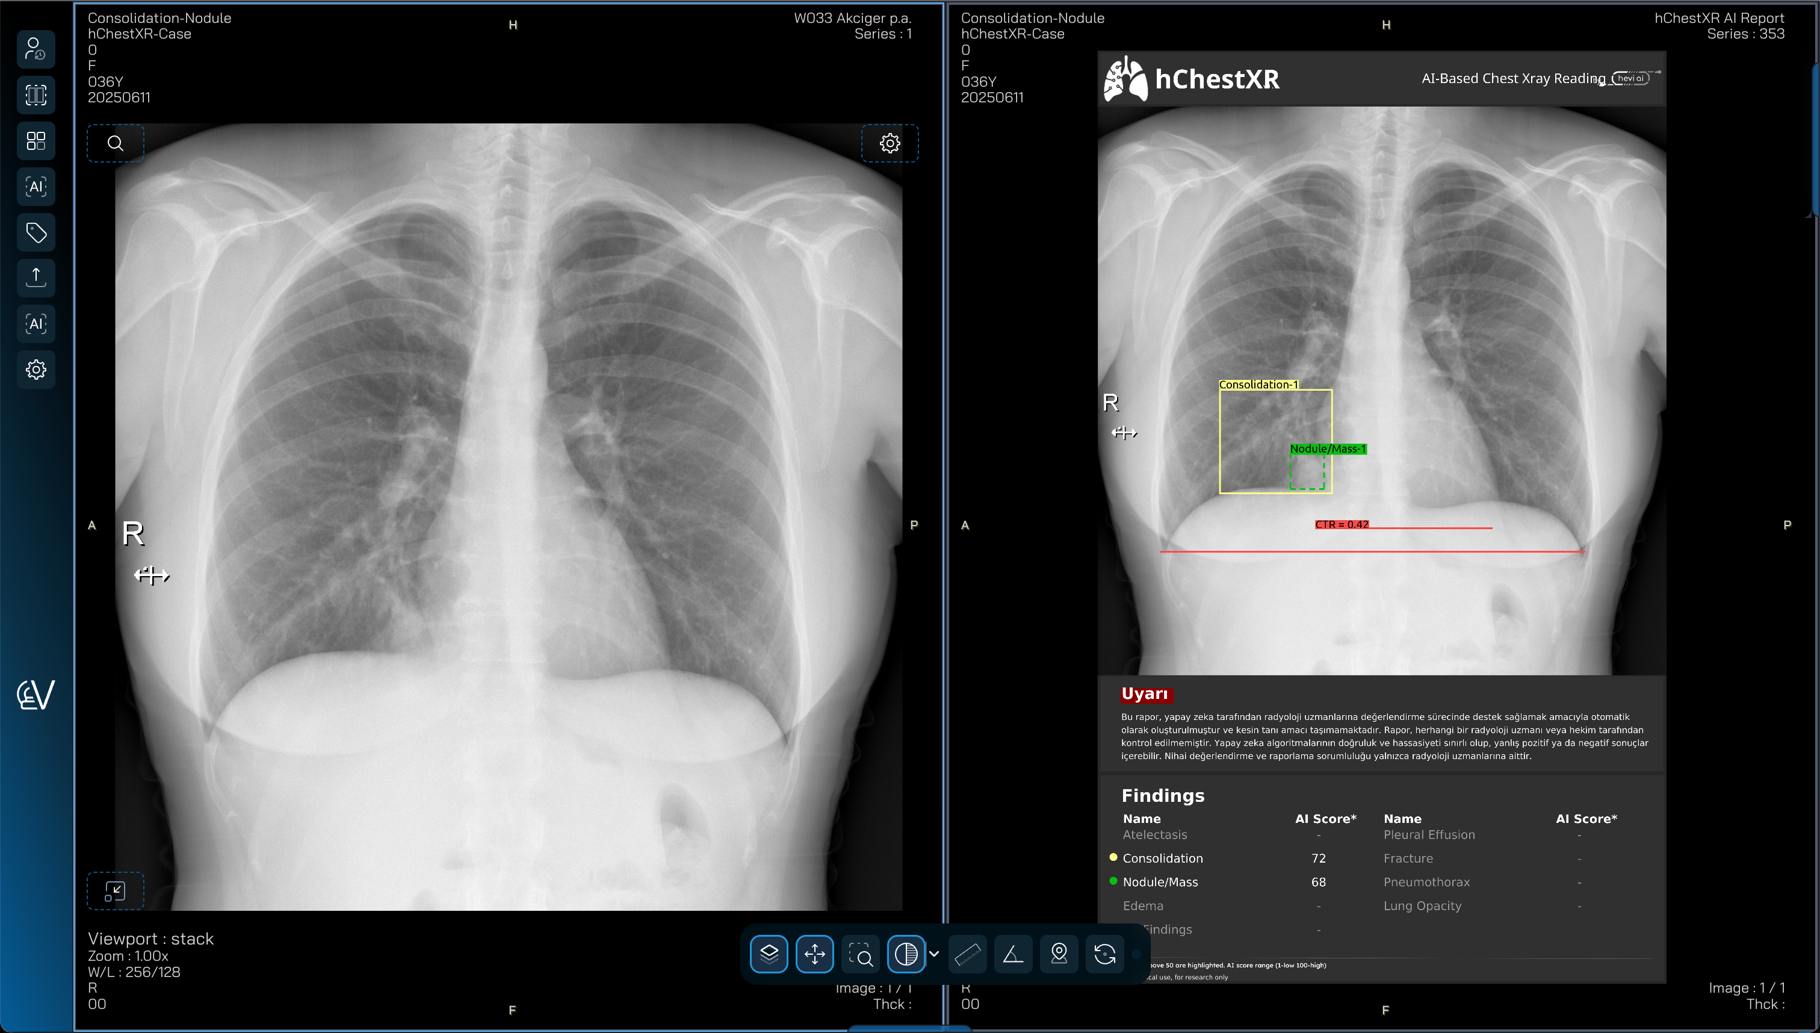Open left viewport settings gear menu

coord(890,143)
